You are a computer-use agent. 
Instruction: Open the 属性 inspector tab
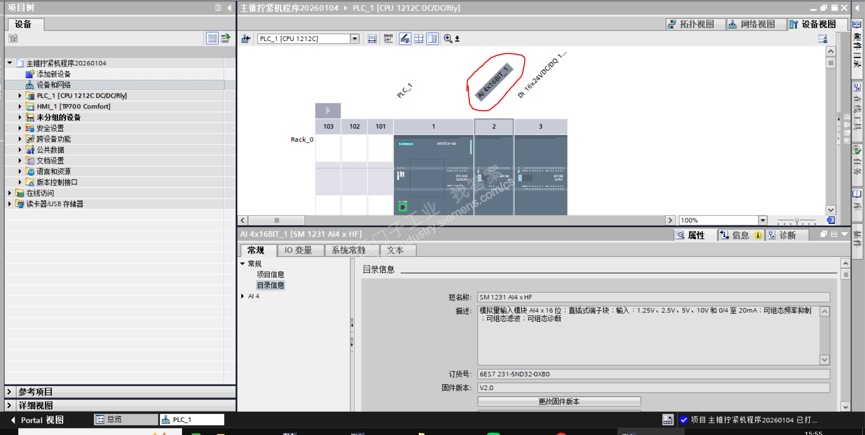click(695, 235)
